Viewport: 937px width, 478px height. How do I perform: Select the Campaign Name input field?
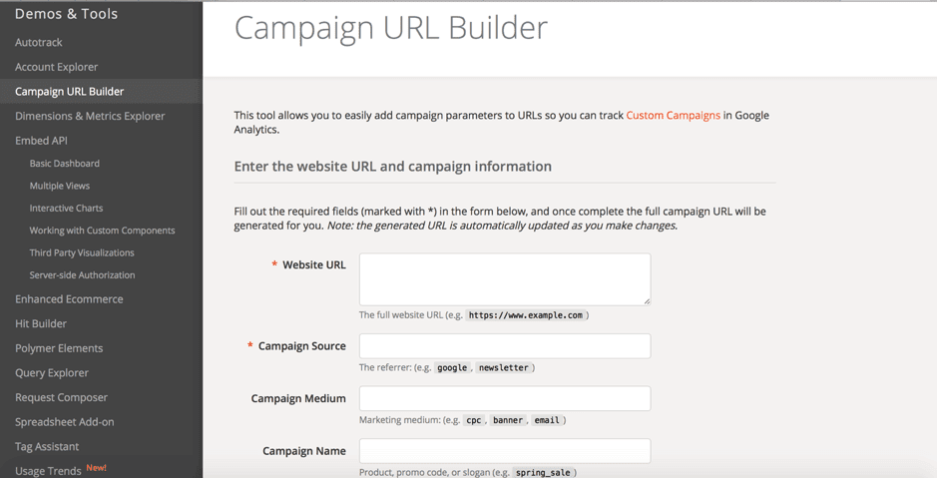tap(504, 451)
